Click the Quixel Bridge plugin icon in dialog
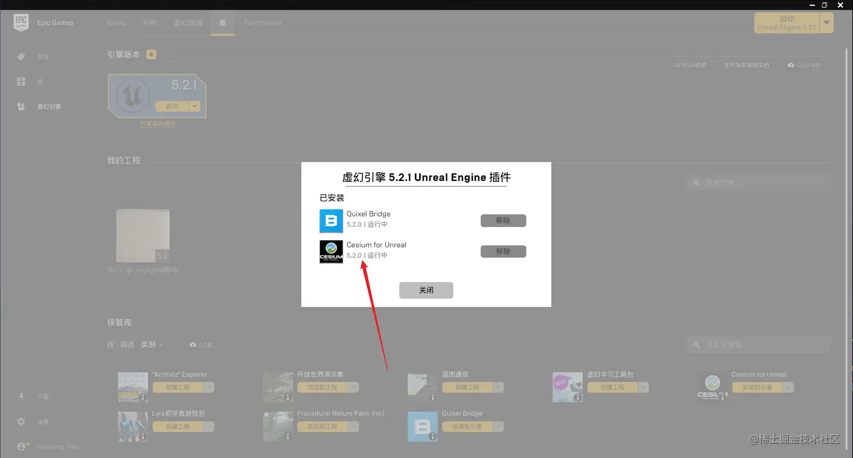The width and height of the screenshot is (853, 458). click(x=331, y=221)
